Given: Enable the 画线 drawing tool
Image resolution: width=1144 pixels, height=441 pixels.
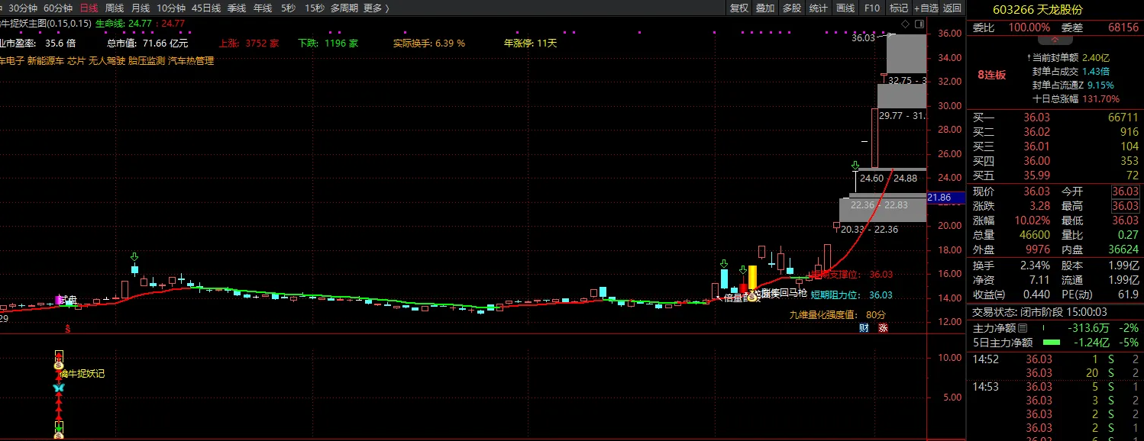Looking at the screenshot, I should point(845,8).
